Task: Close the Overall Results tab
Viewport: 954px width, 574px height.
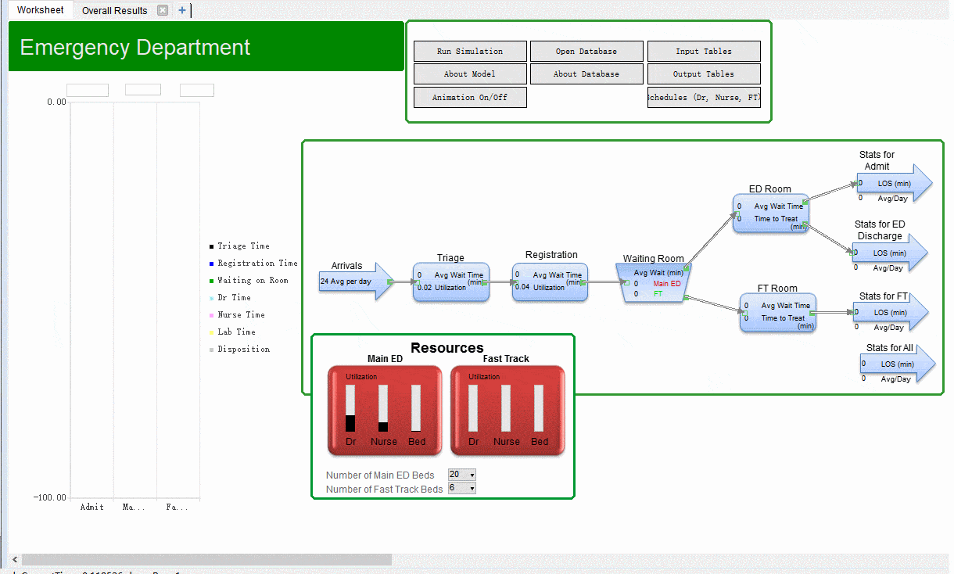Action: point(162,10)
